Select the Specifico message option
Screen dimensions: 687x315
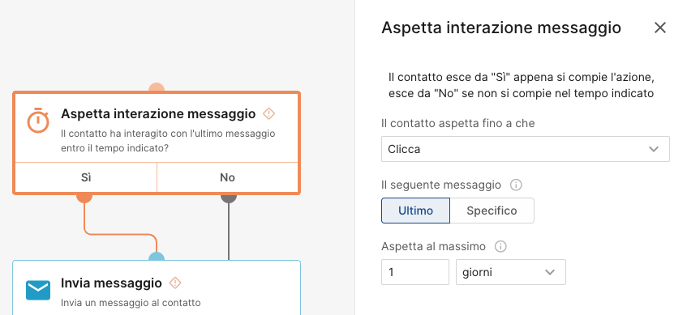pos(492,211)
